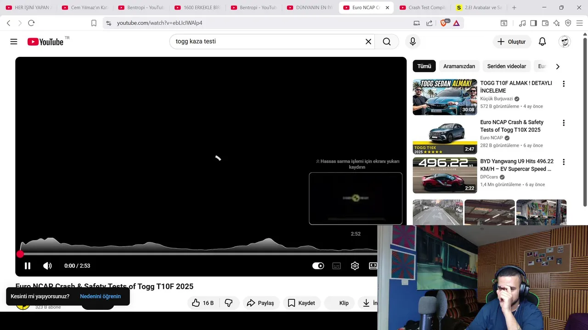Clear the search box with the X

point(368,42)
